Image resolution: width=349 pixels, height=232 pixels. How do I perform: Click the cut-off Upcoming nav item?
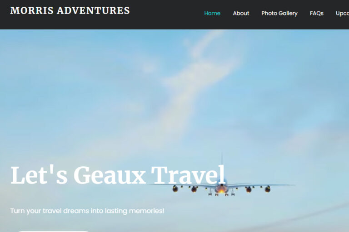point(342,13)
